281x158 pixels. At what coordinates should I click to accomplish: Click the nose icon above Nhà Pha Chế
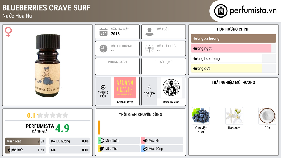coord(149,87)
